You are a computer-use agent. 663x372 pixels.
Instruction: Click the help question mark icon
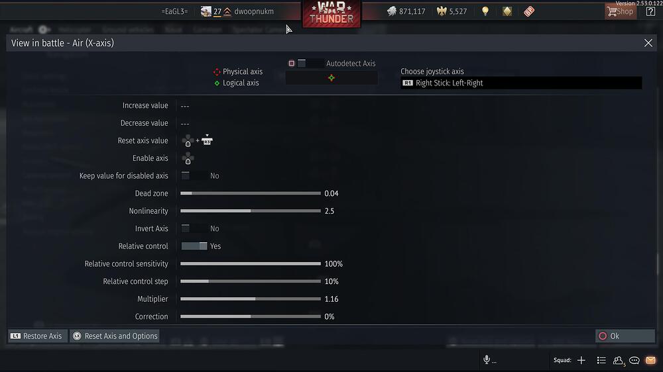(x=650, y=11)
